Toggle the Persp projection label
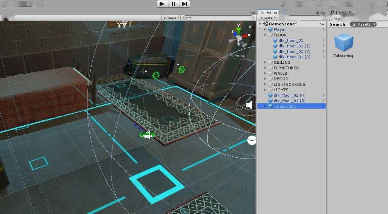 (238, 56)
